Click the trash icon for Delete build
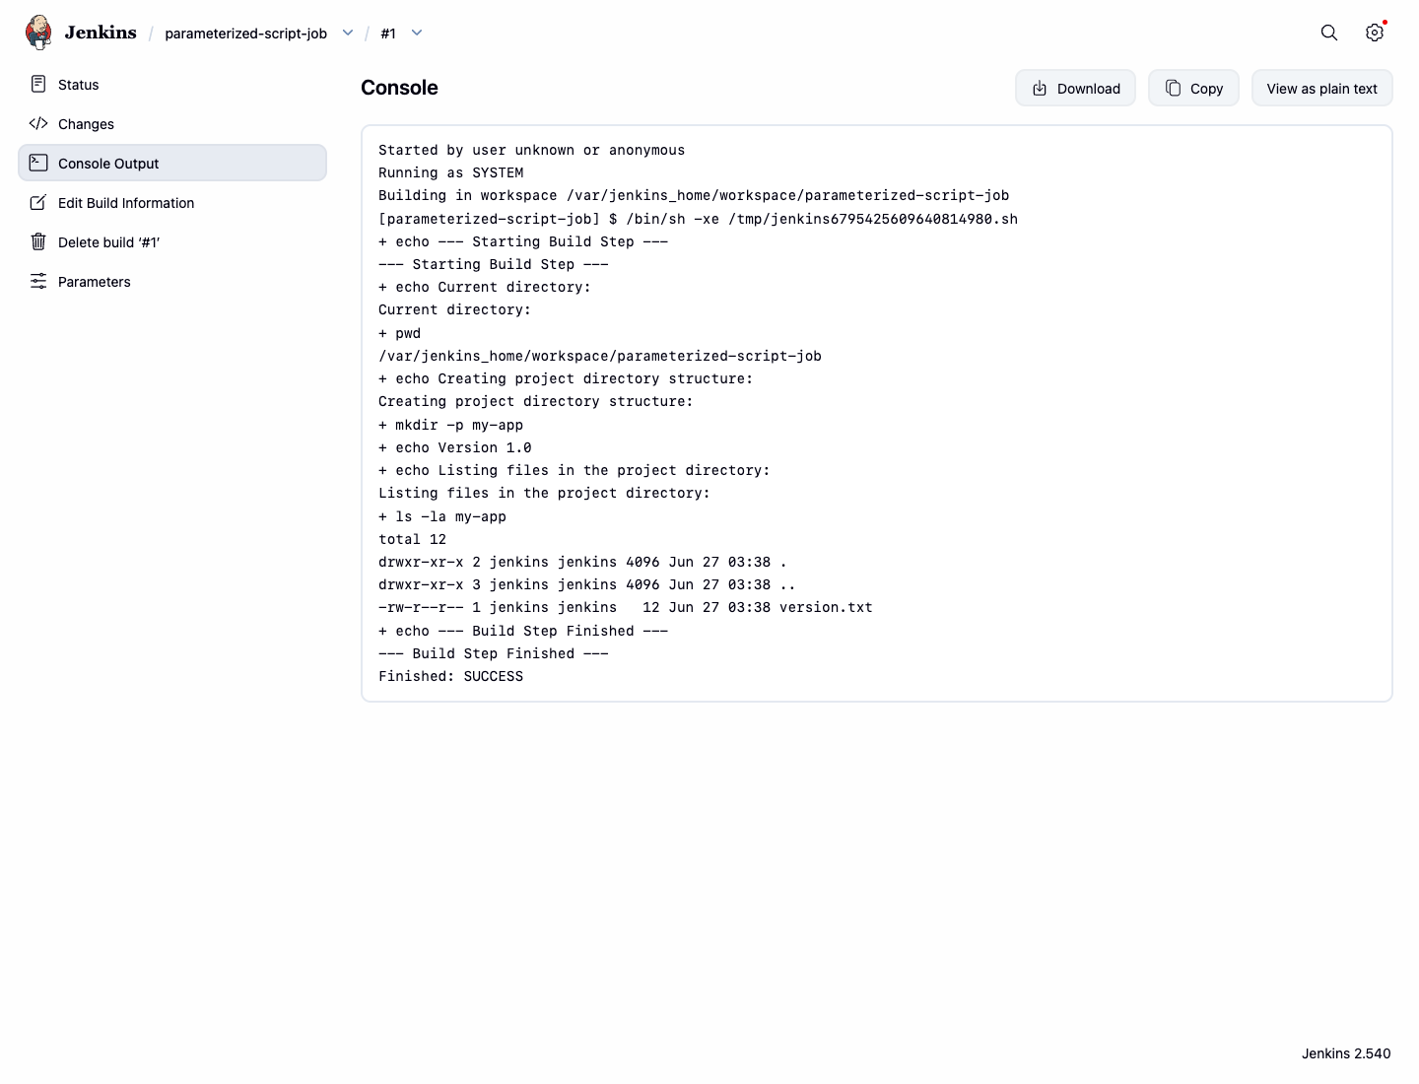Image resolution: width=1419 pixels, height=1084 pixels. (38, 241)
